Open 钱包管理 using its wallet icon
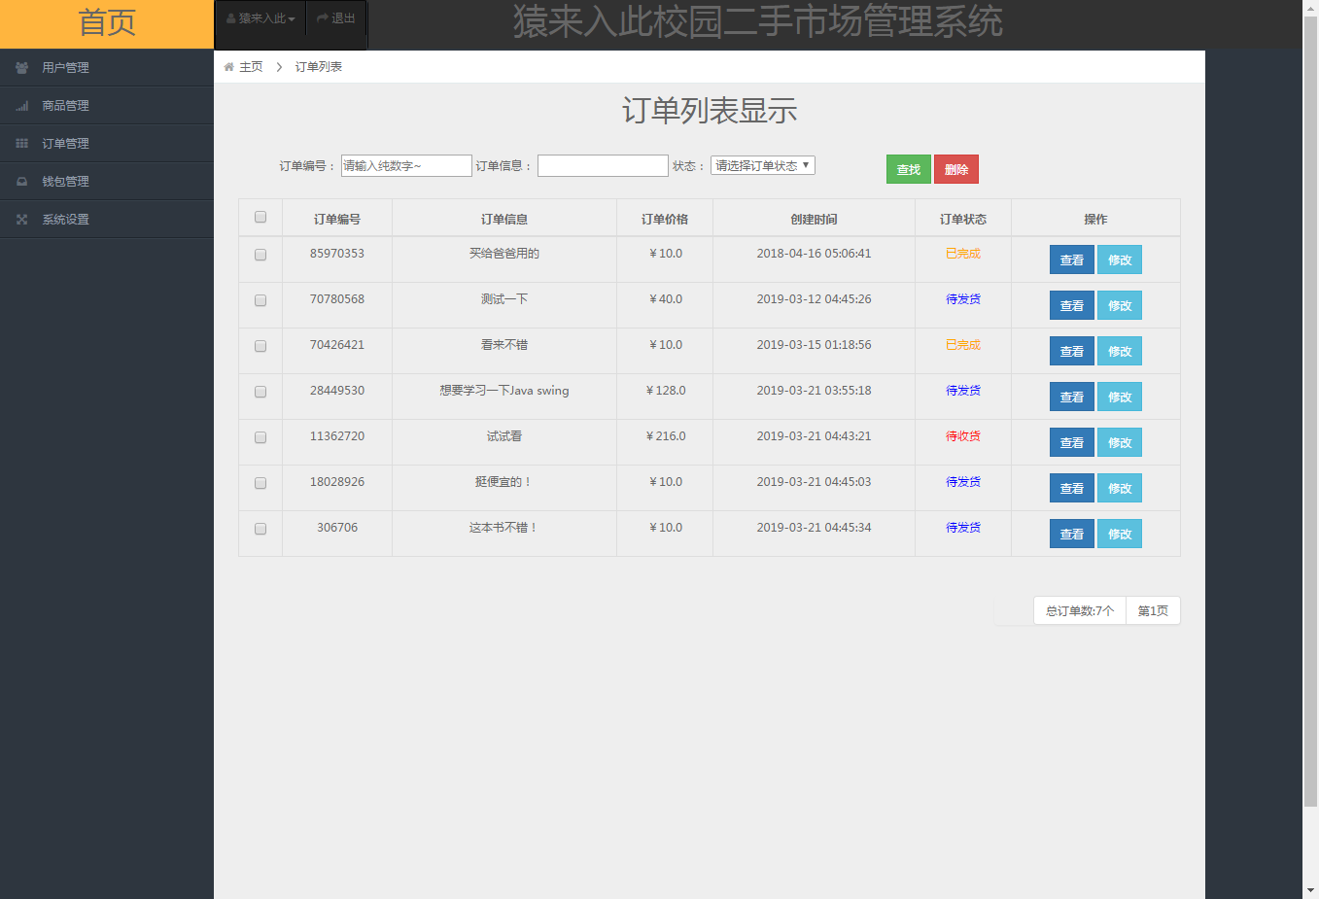The height and width of the screenshot is (899, 1319). point(21,181)
